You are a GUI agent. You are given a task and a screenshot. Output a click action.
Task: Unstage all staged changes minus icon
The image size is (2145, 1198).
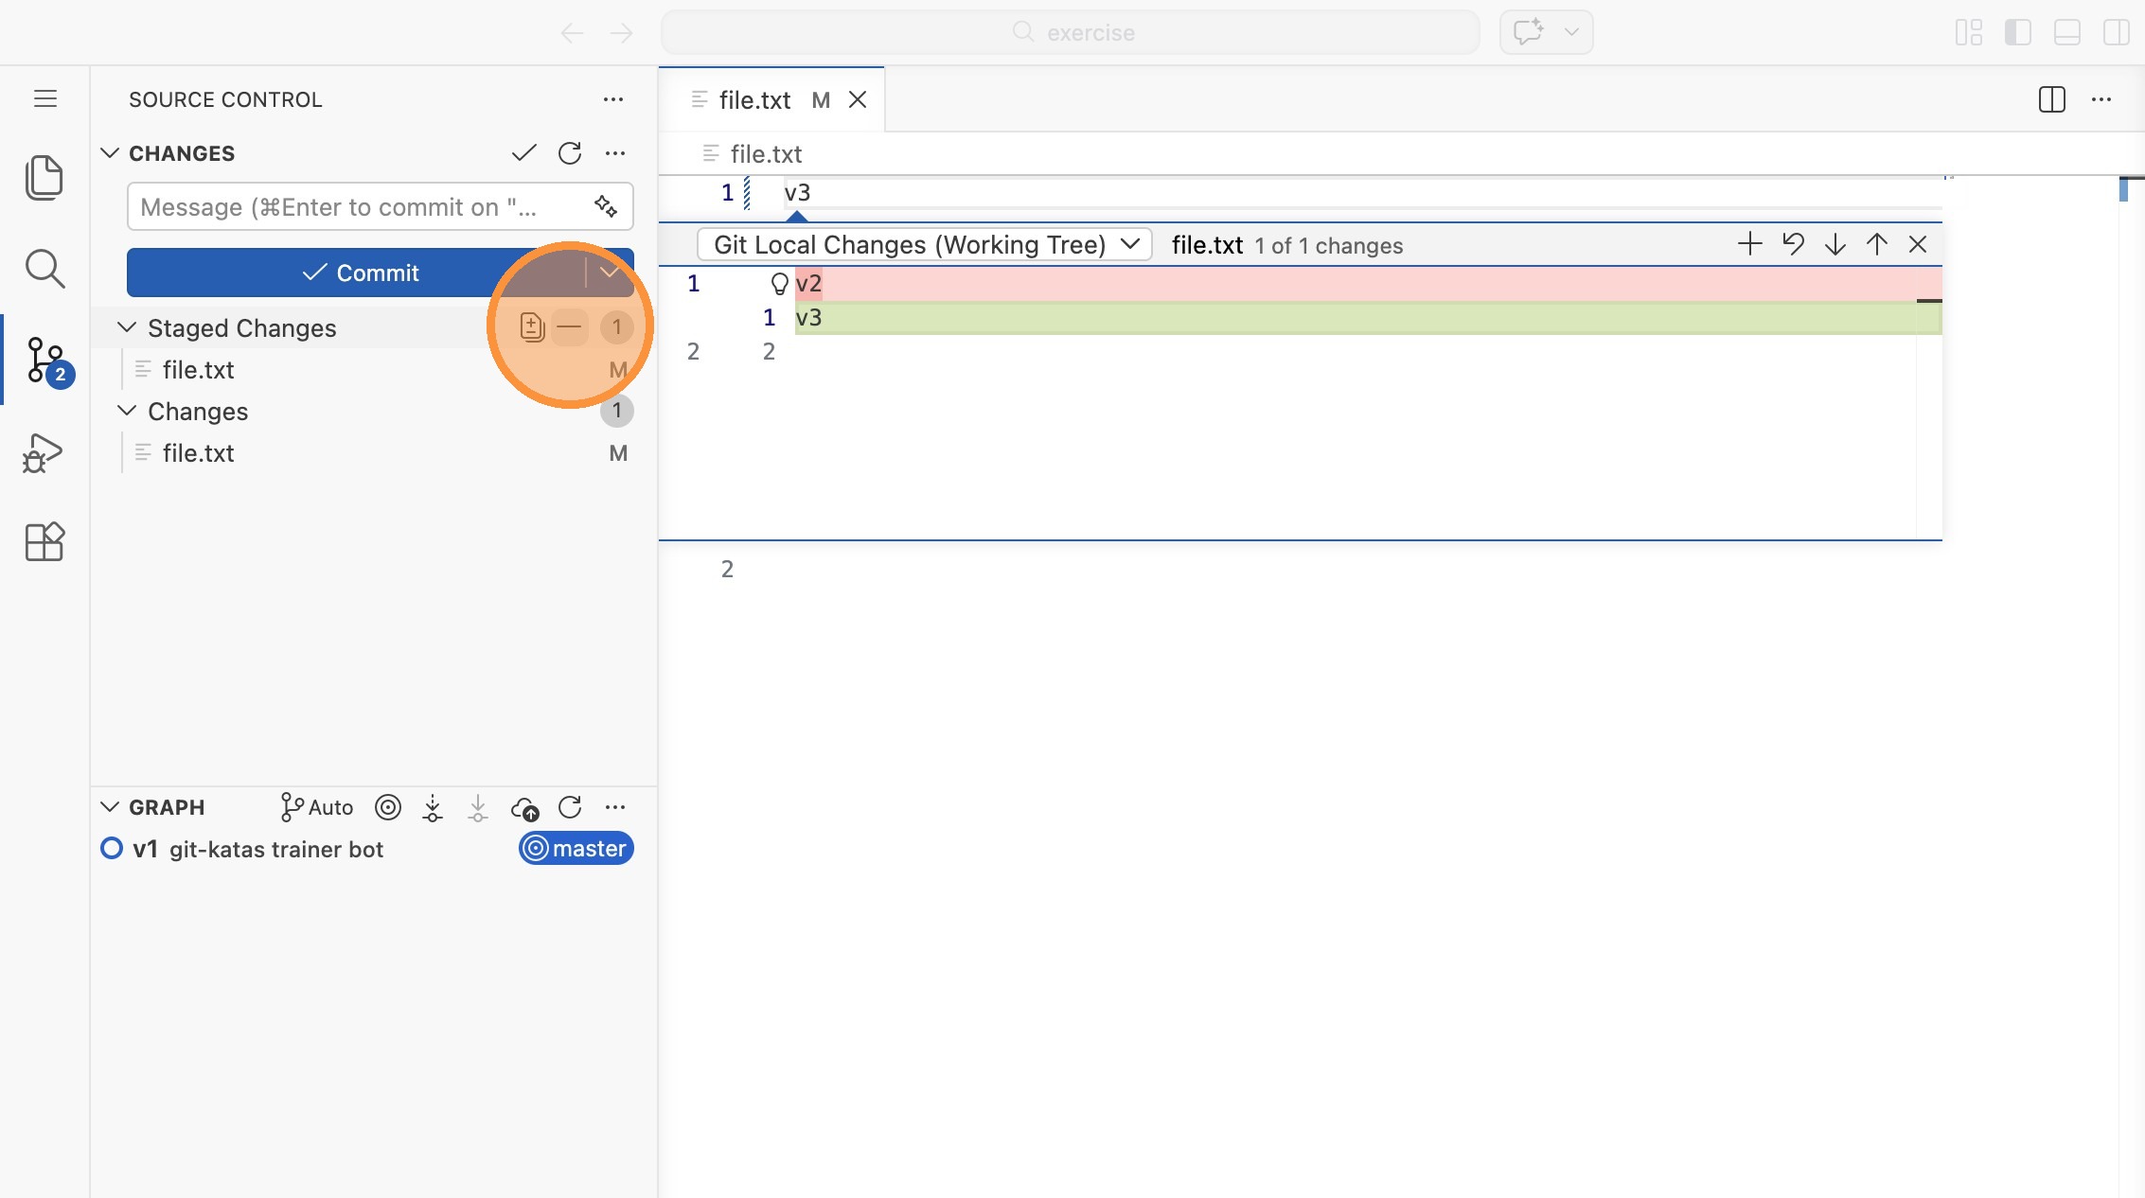pos(569,327)
